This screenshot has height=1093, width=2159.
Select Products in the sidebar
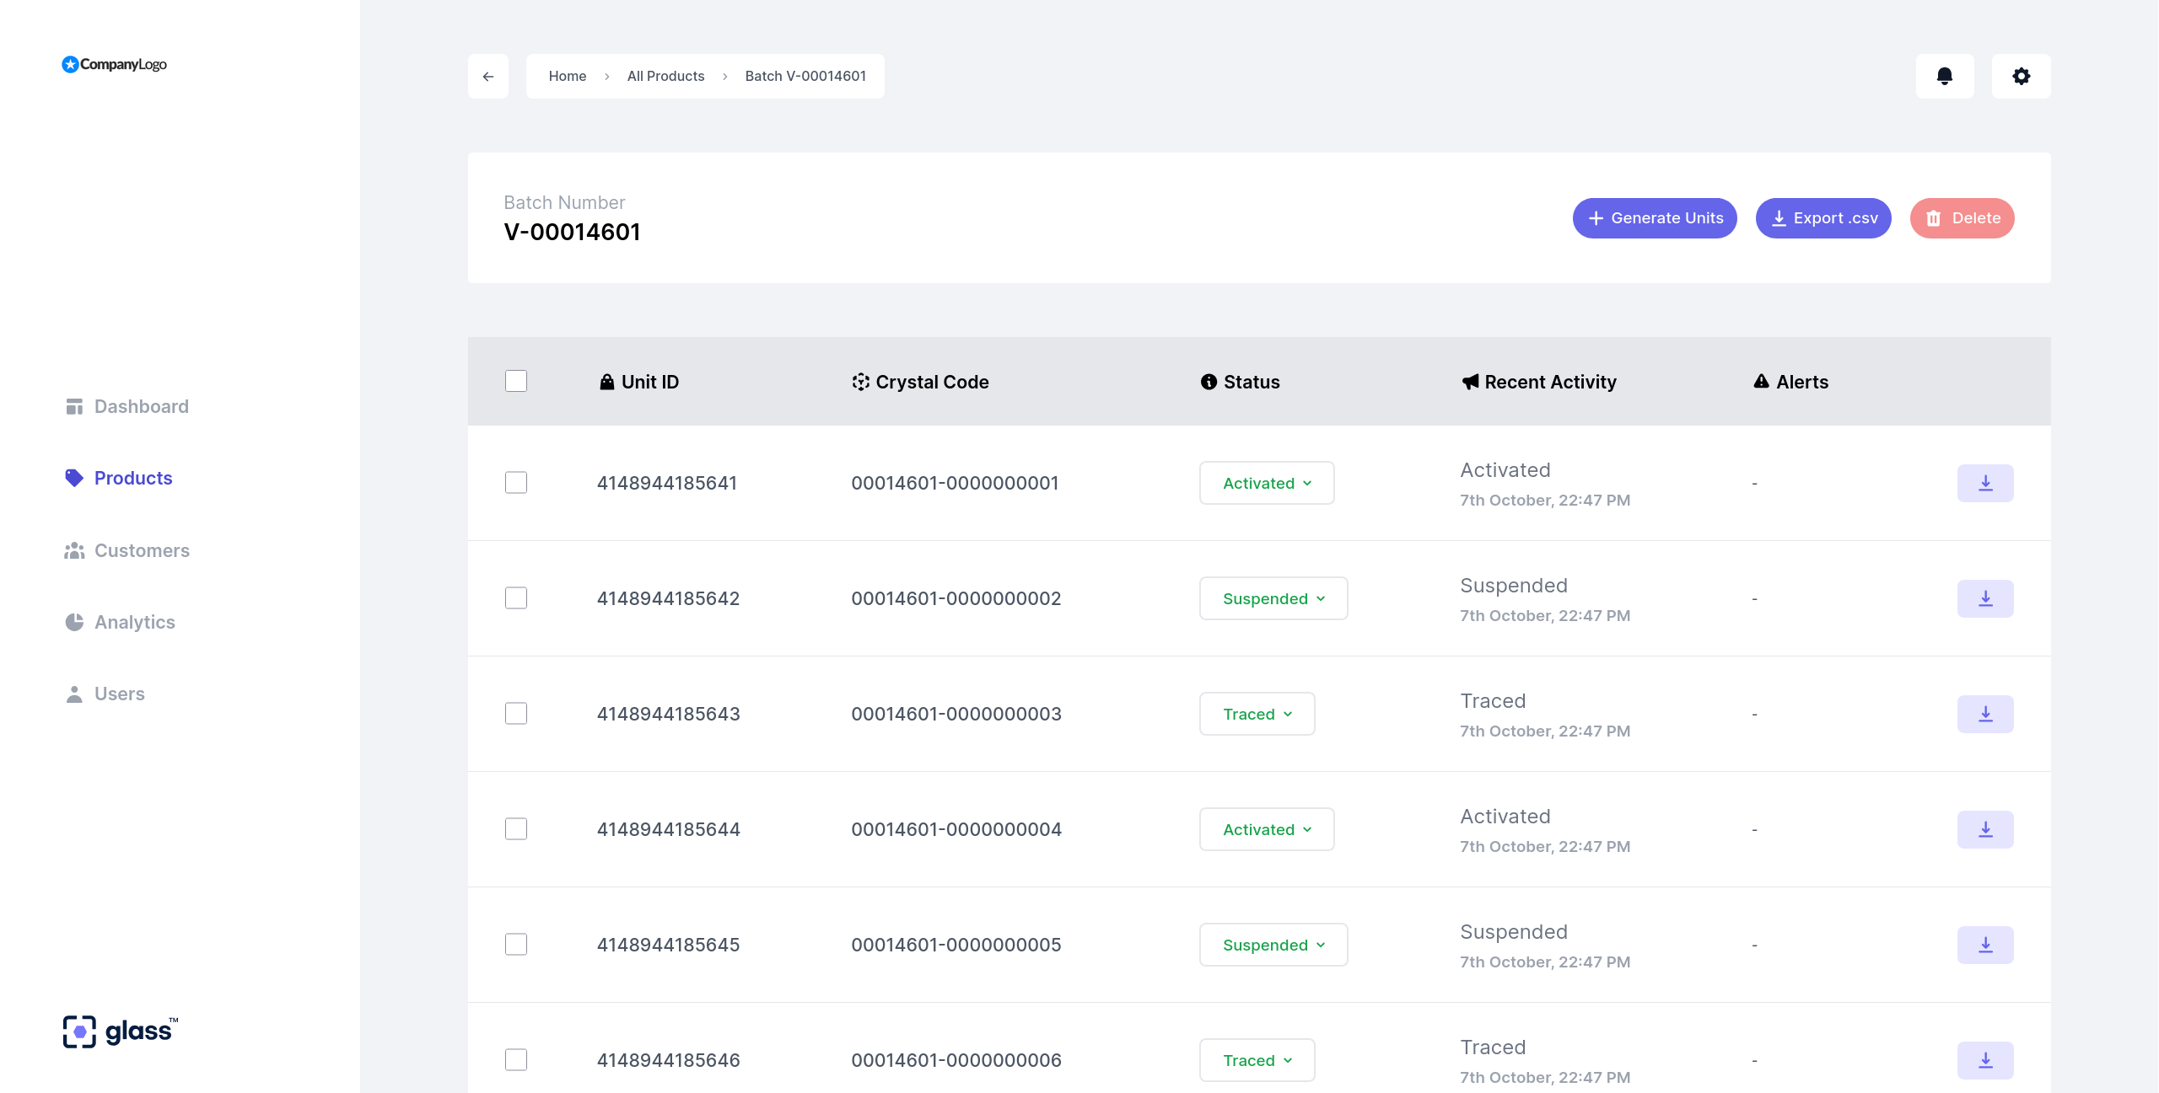pos(132,478)
